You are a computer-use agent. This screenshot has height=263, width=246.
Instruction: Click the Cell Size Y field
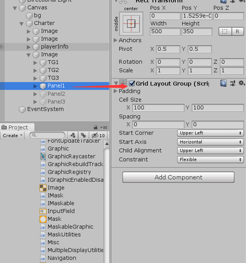point(217,108)
